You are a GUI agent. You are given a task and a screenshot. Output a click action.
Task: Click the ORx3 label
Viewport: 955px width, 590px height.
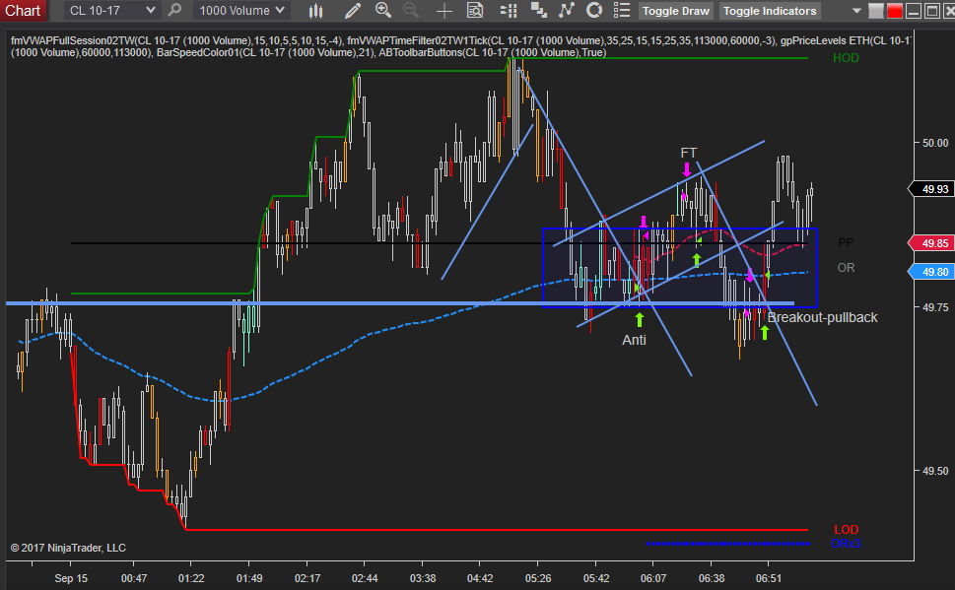[x=846, y=543]
